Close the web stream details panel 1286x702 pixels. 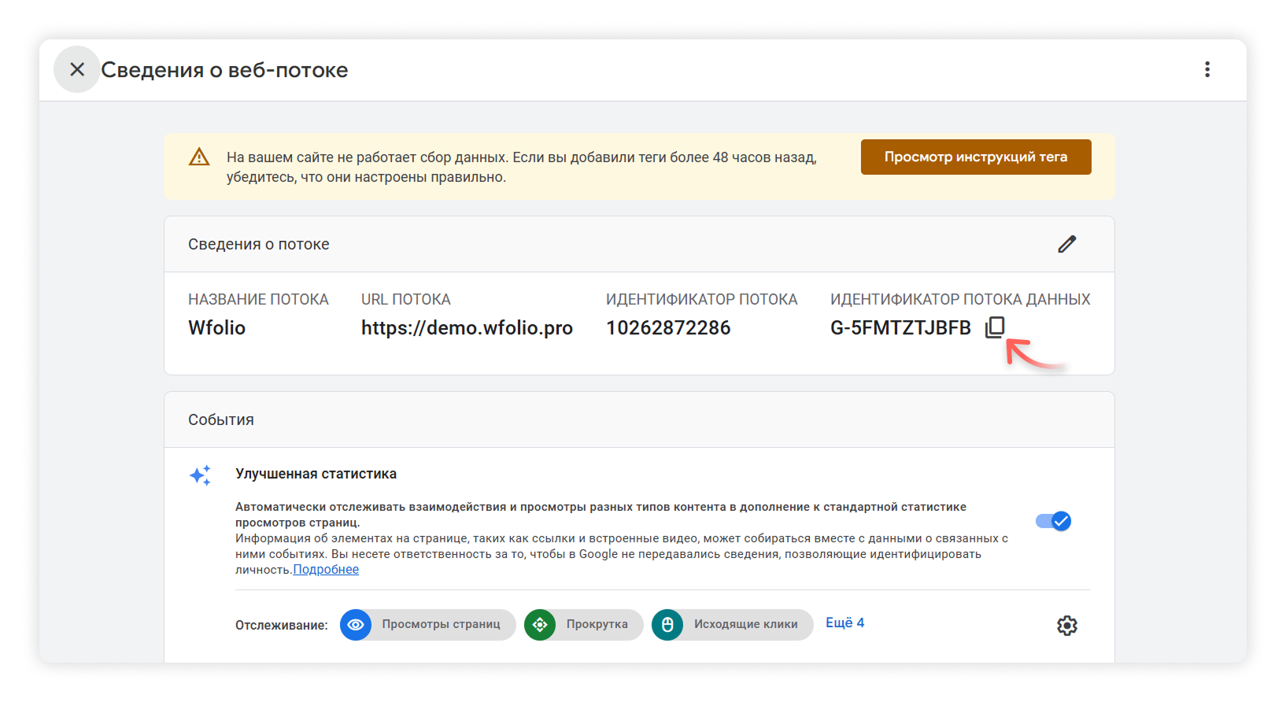(x=77, y=70)
